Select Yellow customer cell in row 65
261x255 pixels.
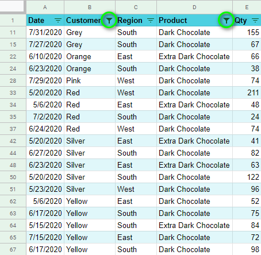[90, 237]
